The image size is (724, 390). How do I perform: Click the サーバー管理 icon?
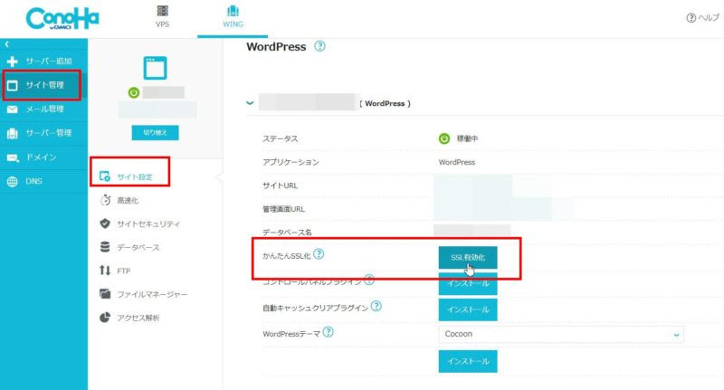13,134
